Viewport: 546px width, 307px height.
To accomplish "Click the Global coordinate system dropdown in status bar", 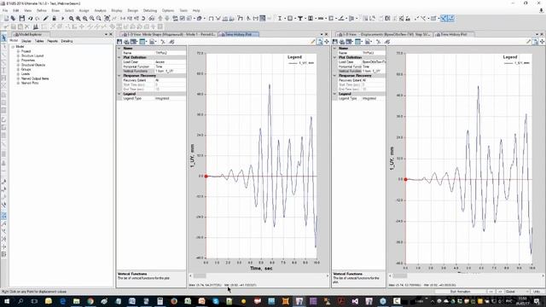I will (518, 292).
